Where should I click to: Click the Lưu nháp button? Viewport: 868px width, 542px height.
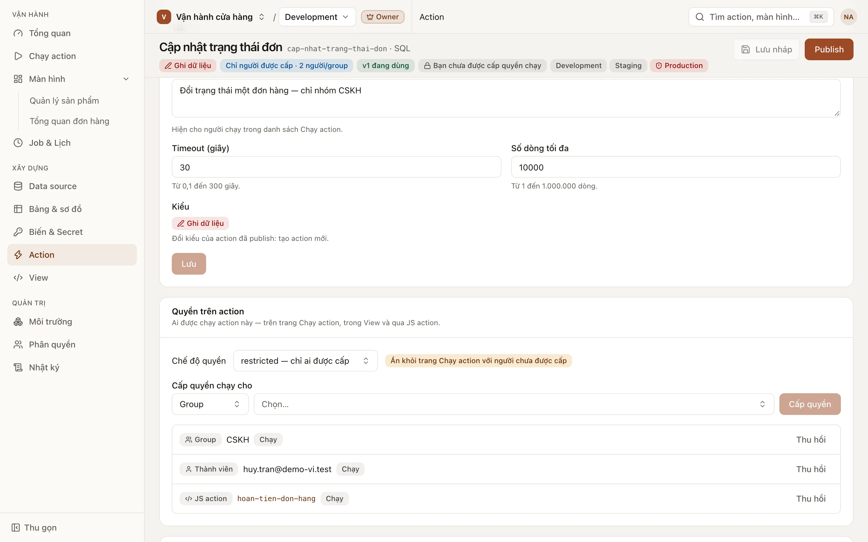point(766,49)
